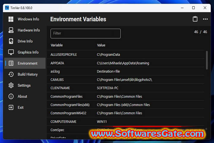The height and width of the screenshot is (143, 214).
Task: Click the About info circle icon
Action: tap(11, 96)
